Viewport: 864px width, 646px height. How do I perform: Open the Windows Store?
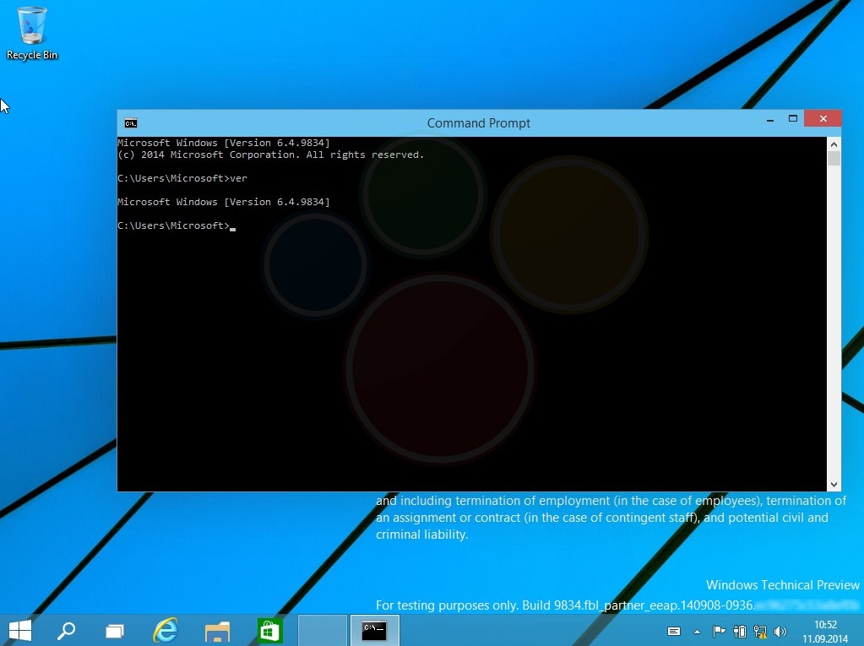point(269,630)
